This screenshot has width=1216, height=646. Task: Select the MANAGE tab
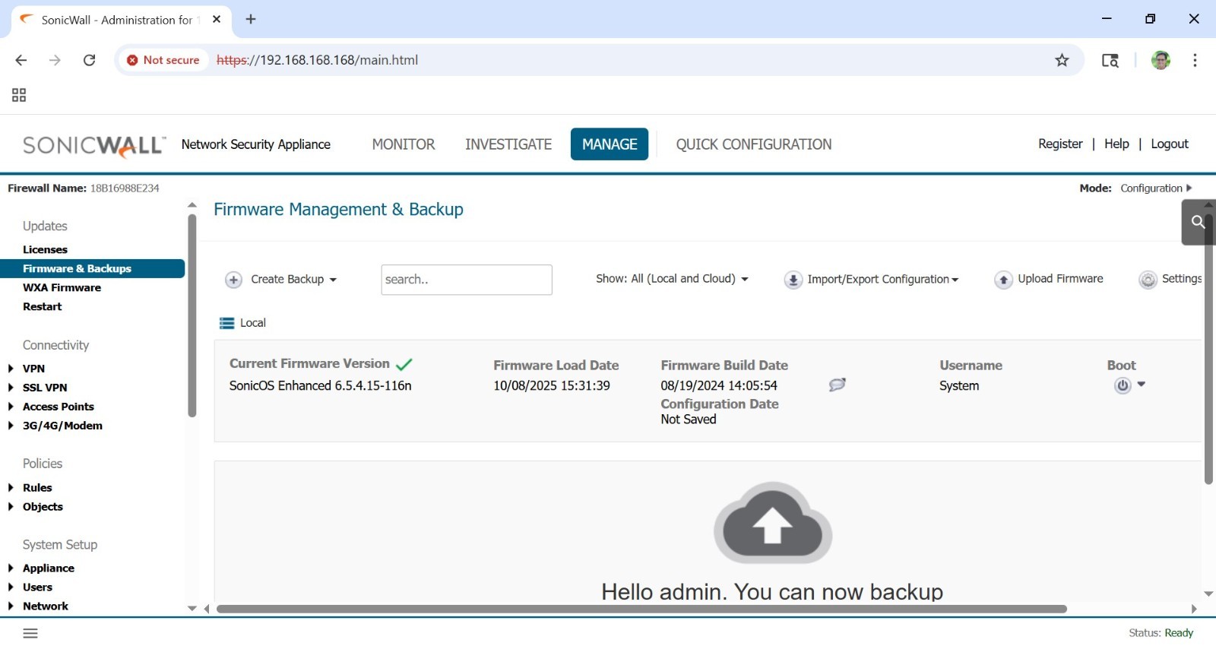click(610, 144)
